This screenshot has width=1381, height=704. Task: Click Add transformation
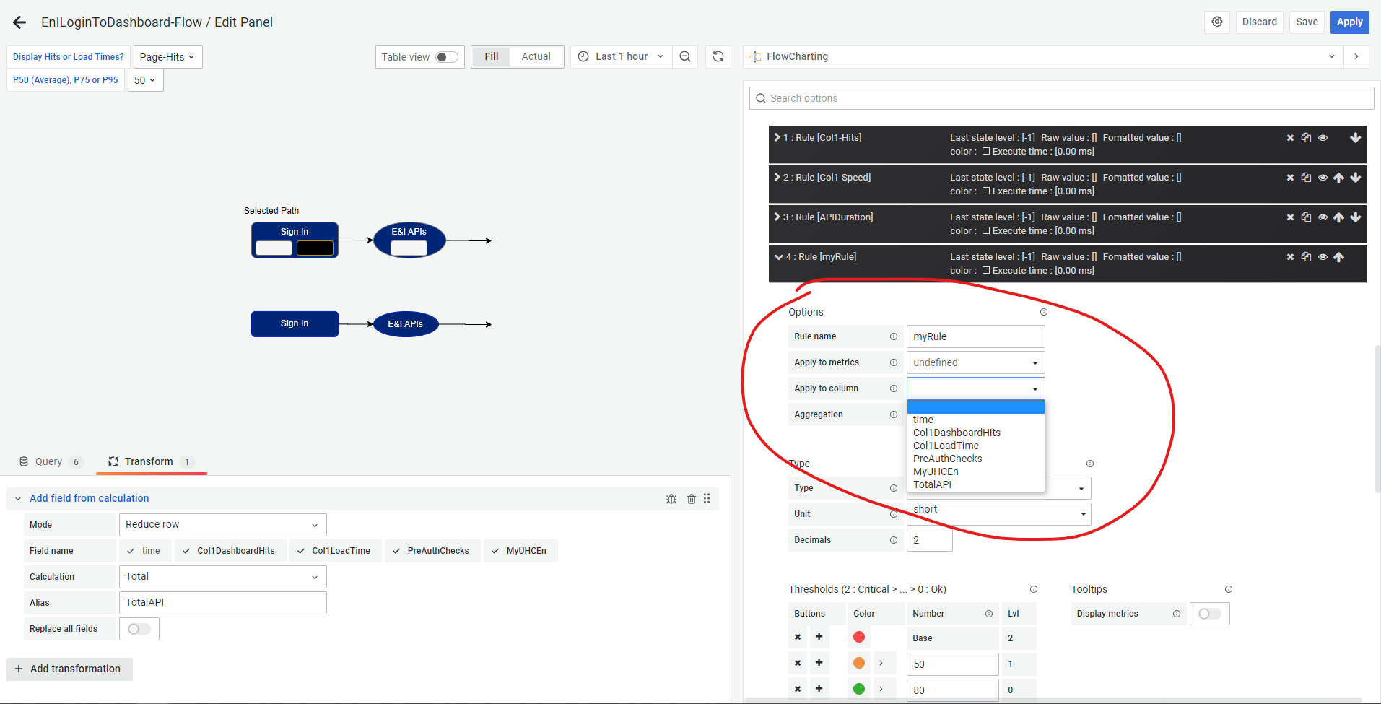pyautogui.click(x=69, y=669)
